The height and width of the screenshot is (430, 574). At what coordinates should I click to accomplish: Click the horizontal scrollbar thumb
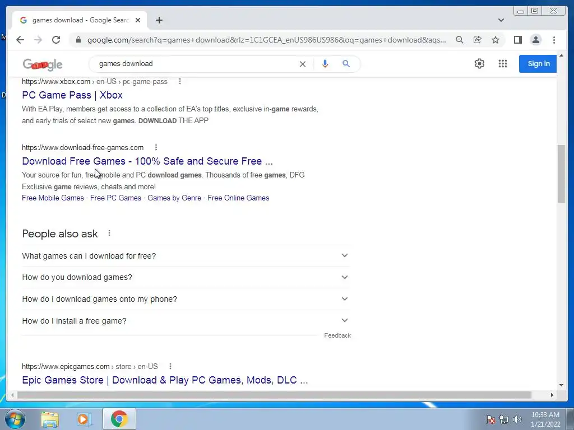pyautogui.click(x=274, y=395)
